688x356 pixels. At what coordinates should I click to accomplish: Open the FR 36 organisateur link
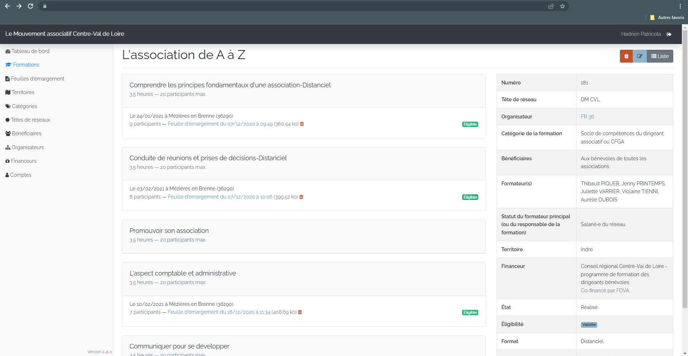pyautogui.click(x=587, y=116)
